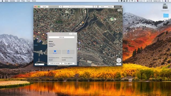
Task: Click the eject icon in menu bar
Action: coord(135,1)
